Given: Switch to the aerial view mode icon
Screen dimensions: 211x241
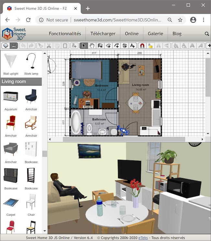Looking at the screenshot, I should 6,46.
